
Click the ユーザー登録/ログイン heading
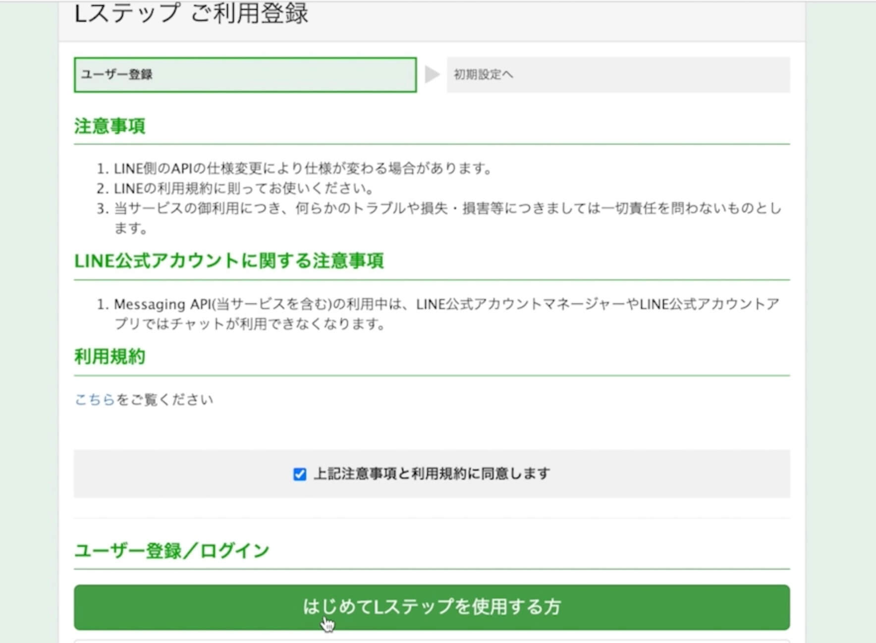click(x=172, y=550)
